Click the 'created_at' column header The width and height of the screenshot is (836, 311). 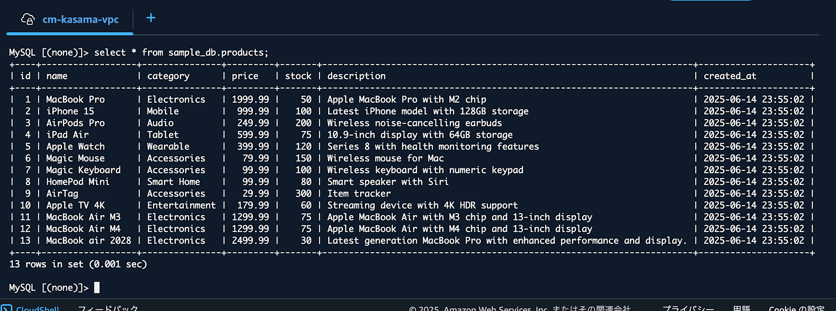[730, 76]
